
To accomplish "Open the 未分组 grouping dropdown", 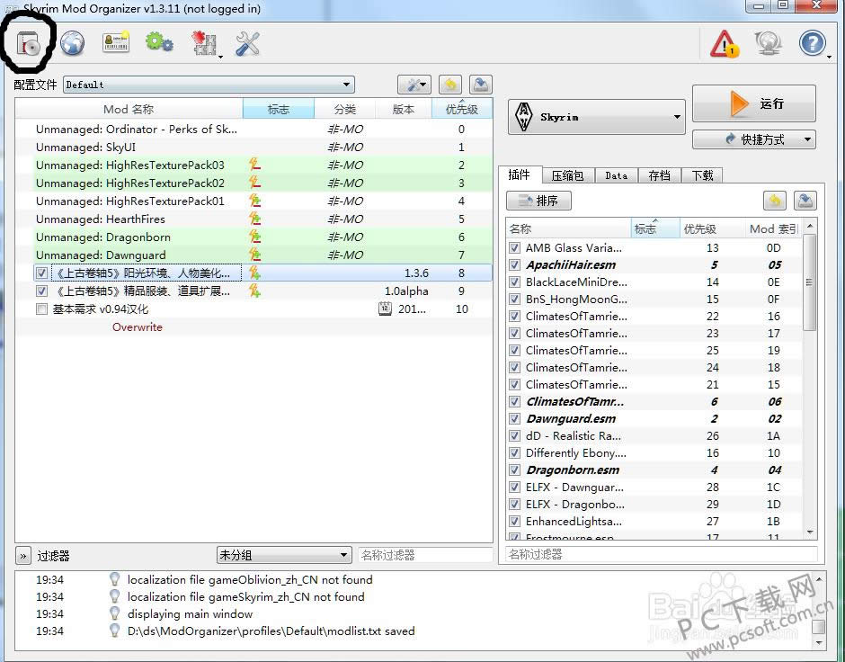I will [x=283, y=555].
